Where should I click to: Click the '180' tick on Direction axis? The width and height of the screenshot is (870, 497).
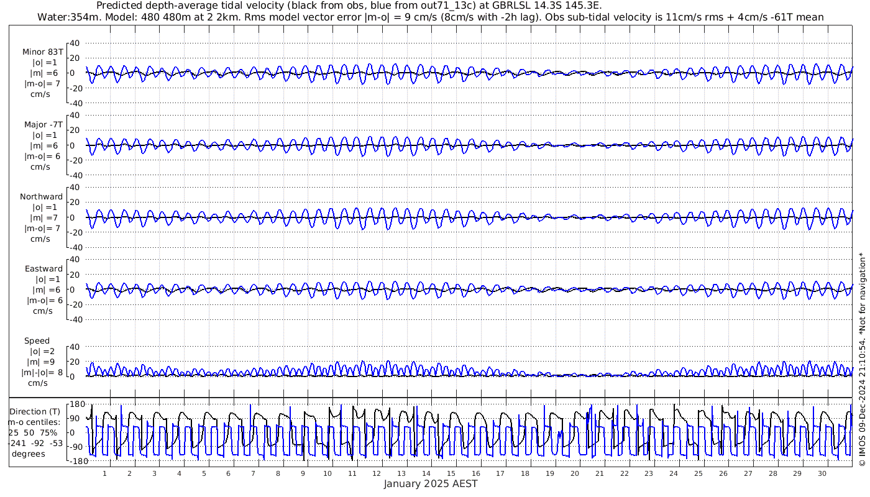click(x=76, y=404)
